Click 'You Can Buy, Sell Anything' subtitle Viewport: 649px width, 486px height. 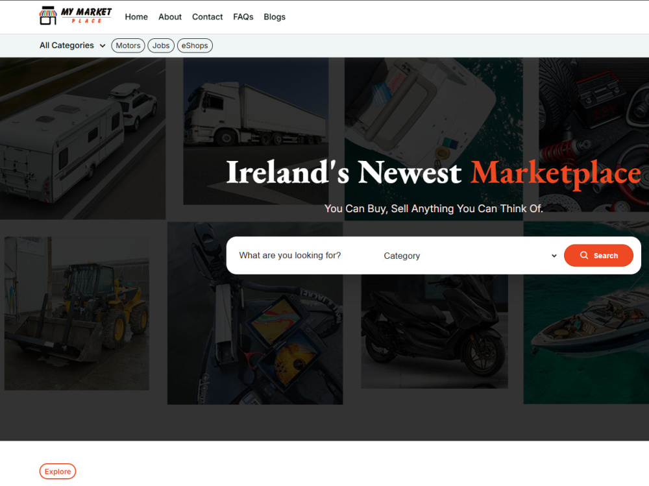(x=434, y=209)
